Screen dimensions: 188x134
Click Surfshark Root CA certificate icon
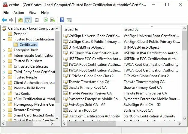point(65,110)
